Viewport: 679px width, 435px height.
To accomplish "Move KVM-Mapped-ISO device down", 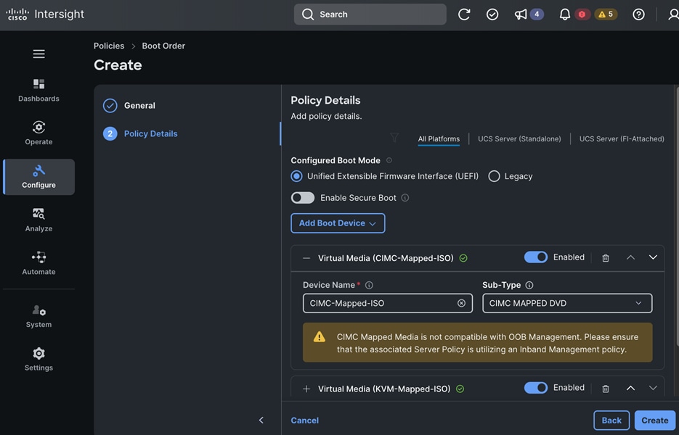I will 653,389.
